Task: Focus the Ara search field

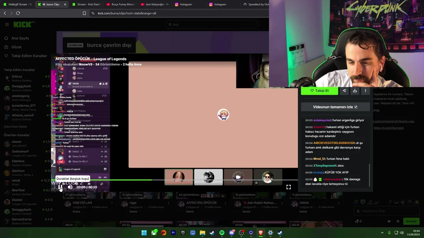Action: [x=212, y=24]
